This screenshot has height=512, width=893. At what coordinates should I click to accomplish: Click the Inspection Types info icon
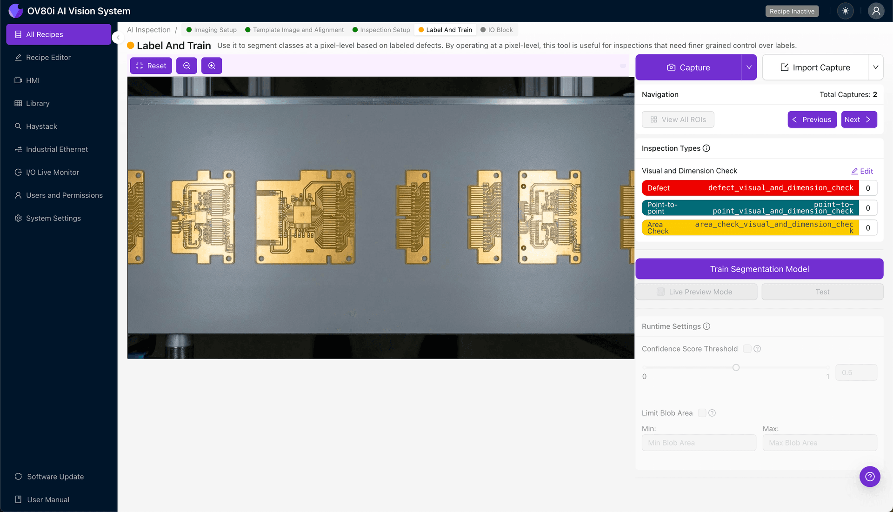tap(706, 148)
